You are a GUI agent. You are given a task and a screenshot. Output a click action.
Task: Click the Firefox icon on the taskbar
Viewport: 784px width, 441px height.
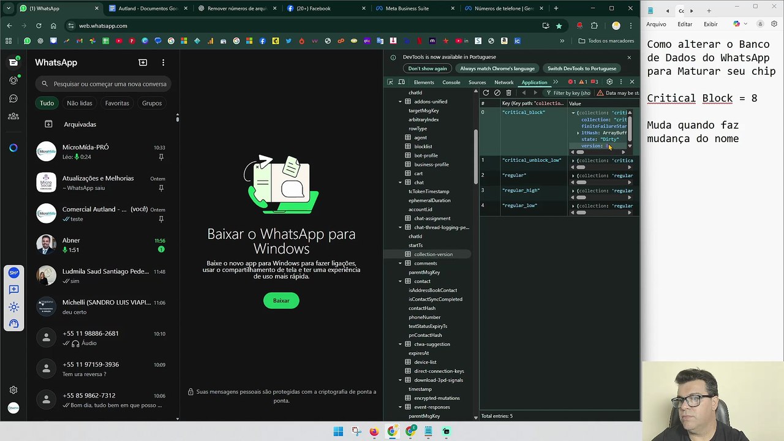[374, 431]
